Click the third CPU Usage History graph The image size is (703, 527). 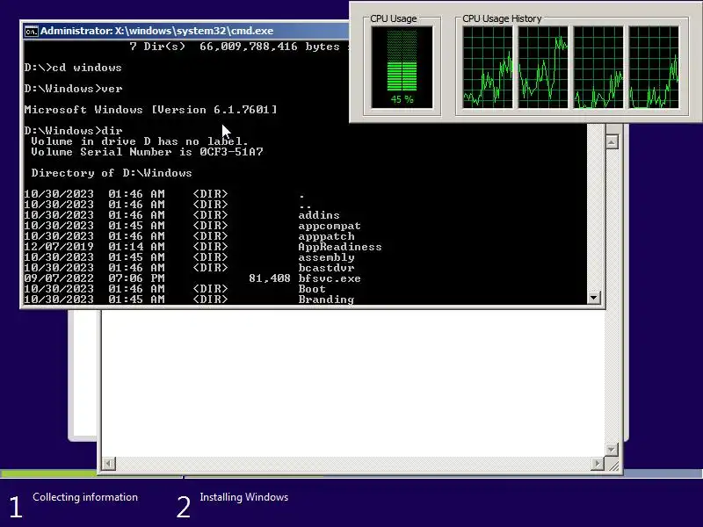click(598, 68)
